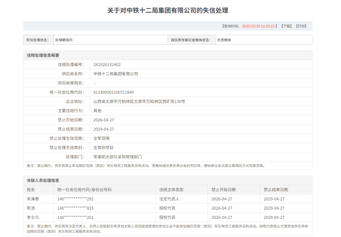This screenshot has width=341, height=237.
Task: Click the 统一社会信用代码/身份证号码 column header
Action: (x=84, y=190)
